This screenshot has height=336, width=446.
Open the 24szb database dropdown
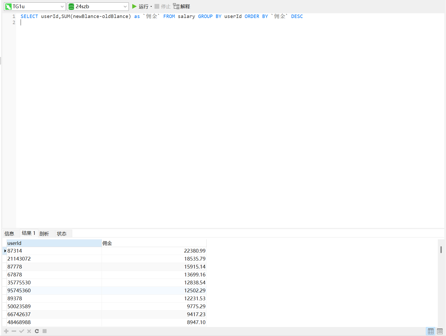point(125,7)
